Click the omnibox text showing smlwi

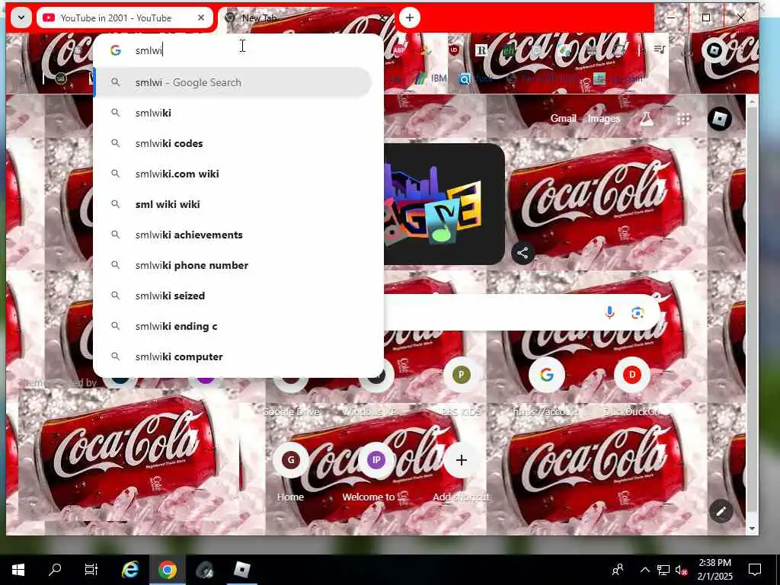[x=149, y=50]
